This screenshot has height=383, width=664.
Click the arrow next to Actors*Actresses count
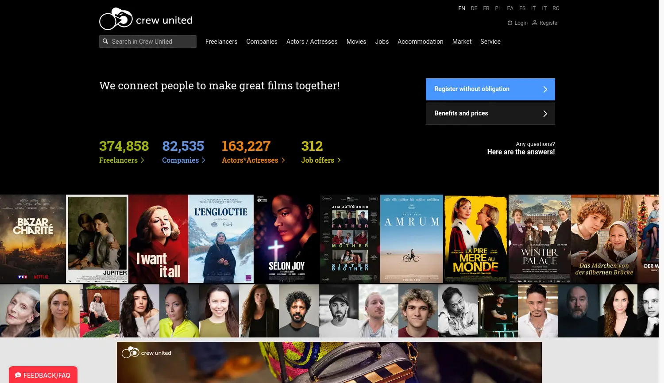283,160
